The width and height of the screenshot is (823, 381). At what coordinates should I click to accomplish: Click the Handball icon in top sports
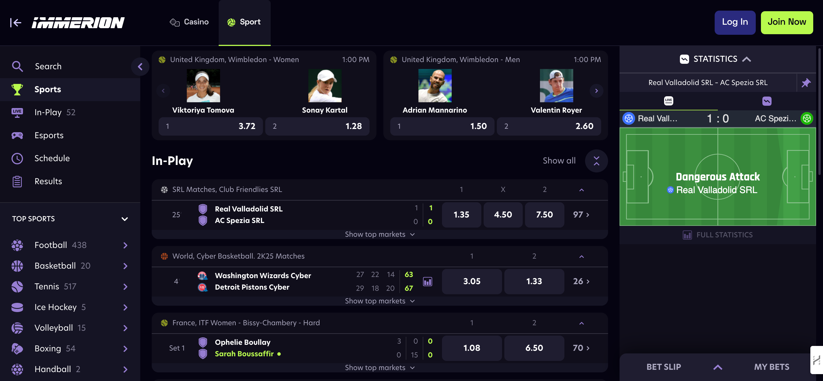17,369
